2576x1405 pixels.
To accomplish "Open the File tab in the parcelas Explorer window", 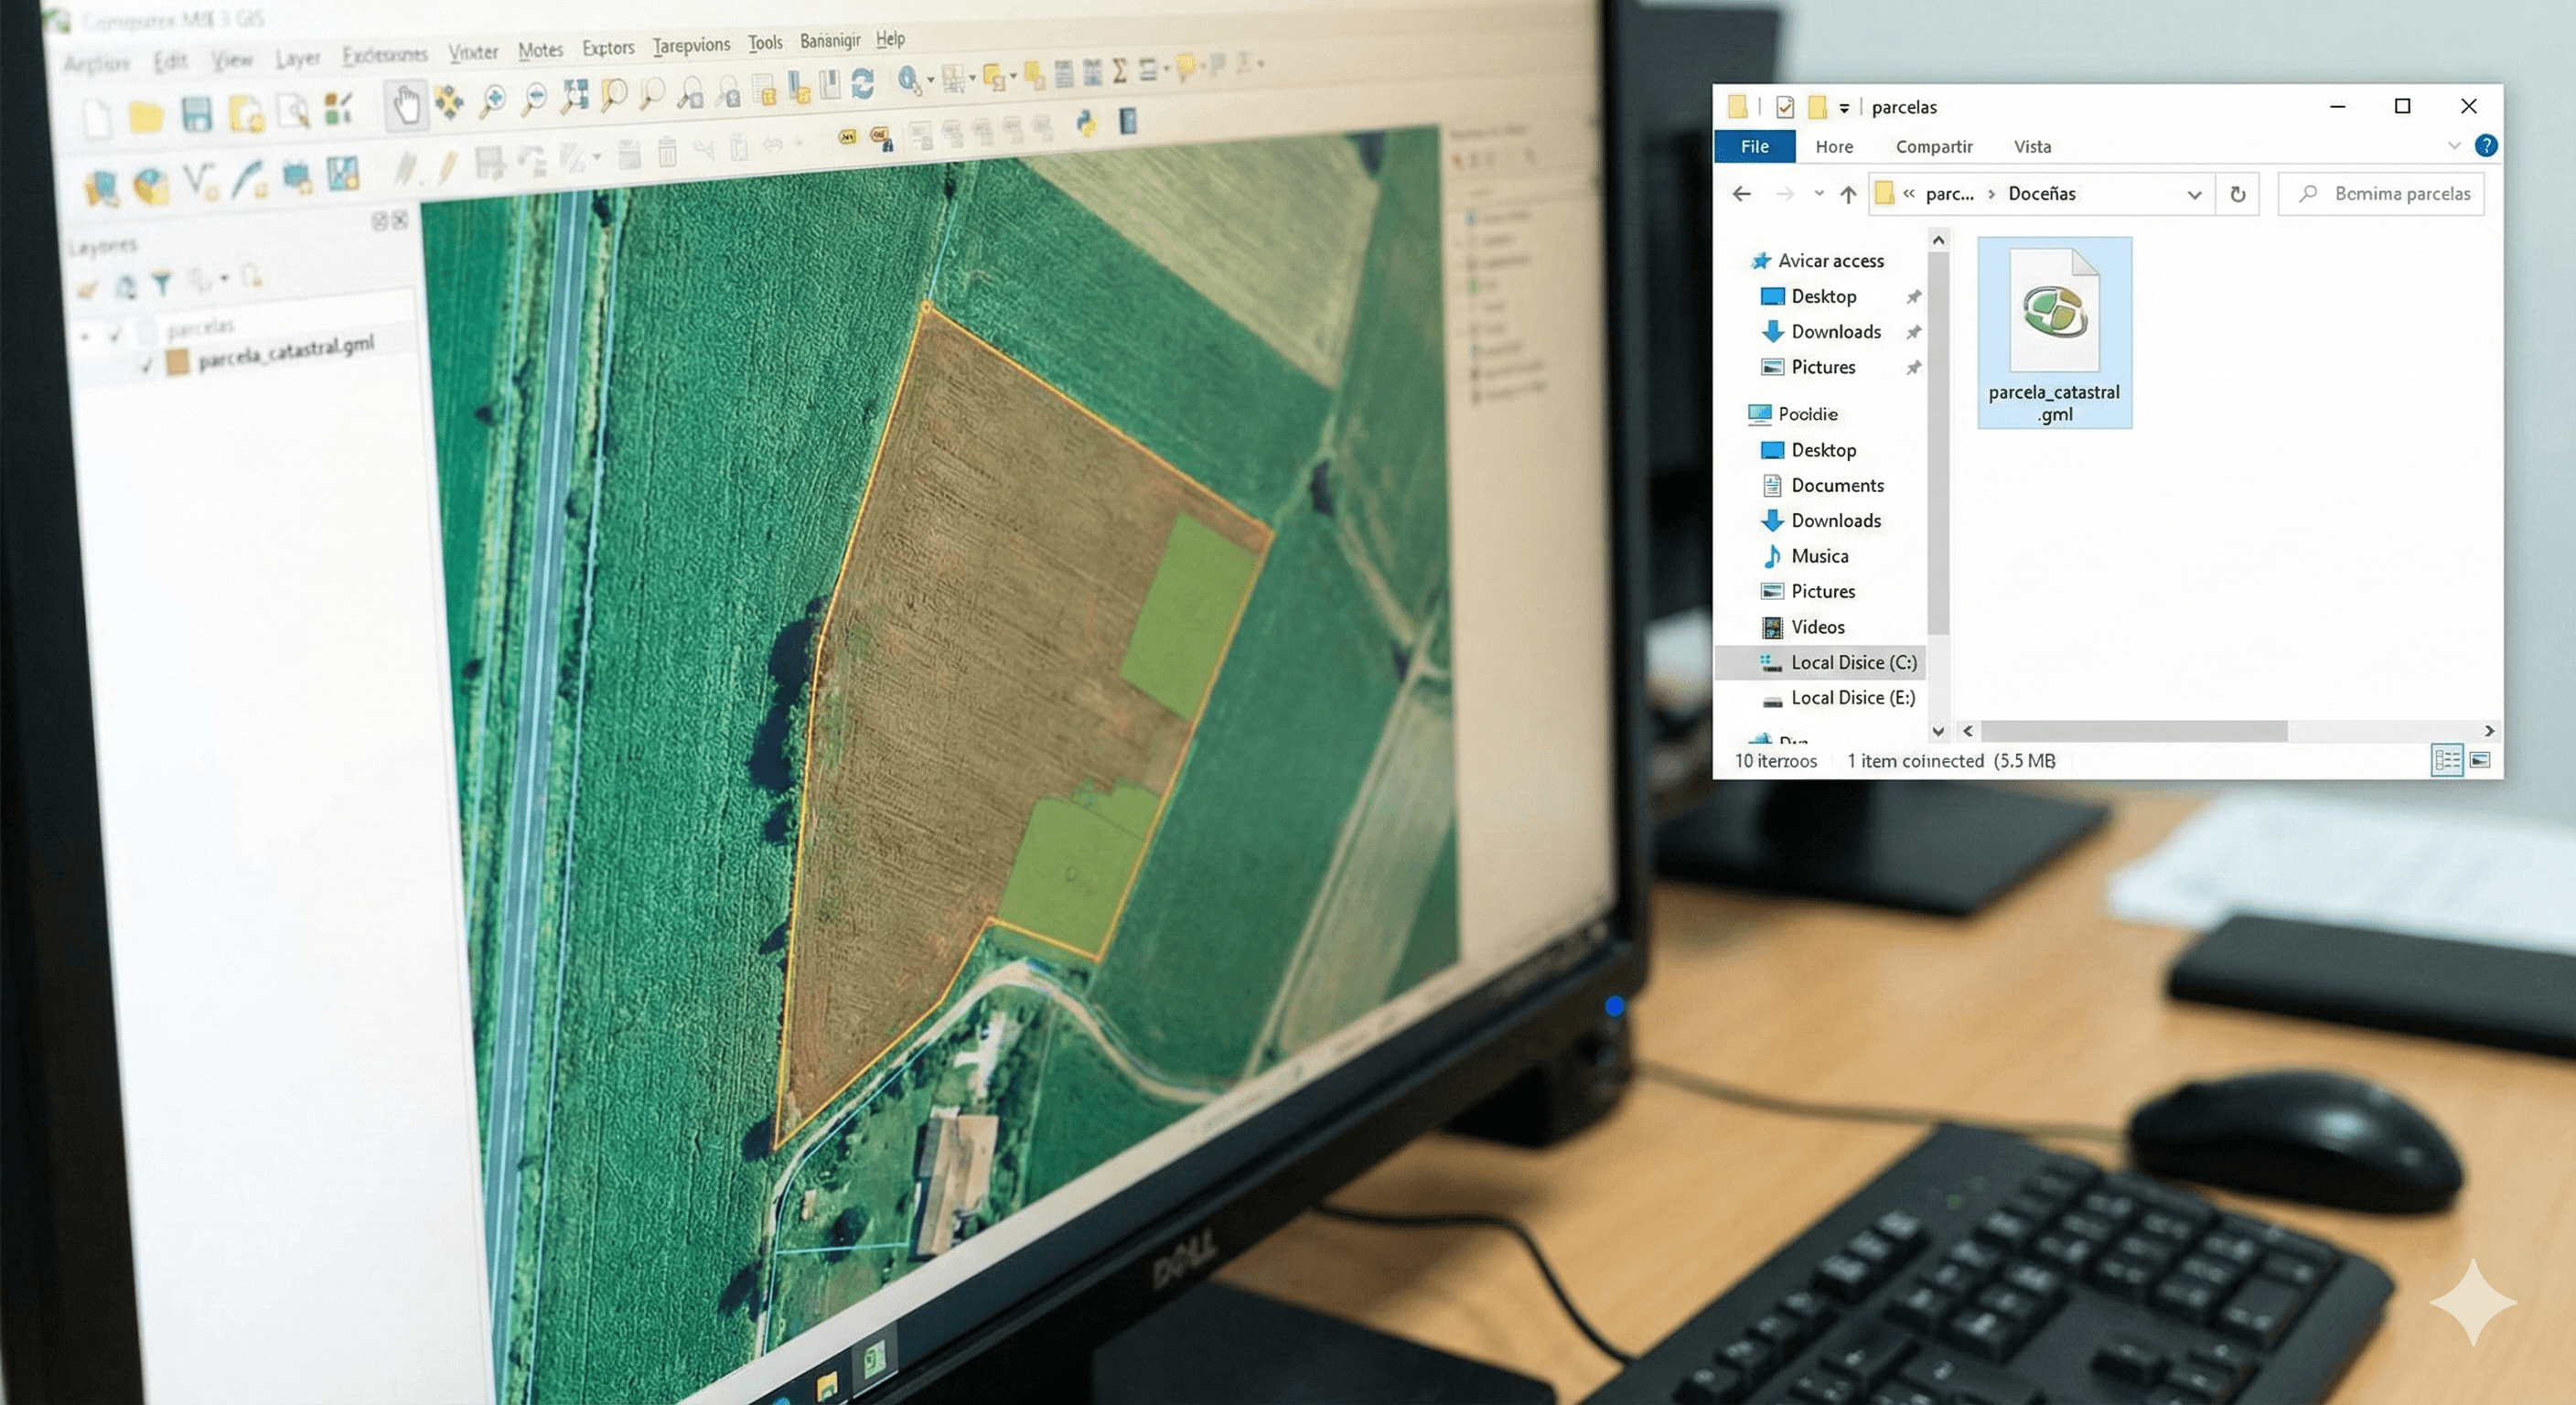I will (x=1754, y=146).
